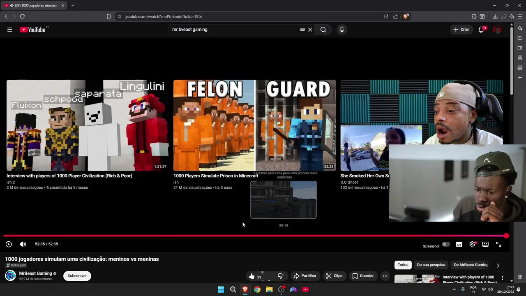Mute the video volume
Screen dimensions: 526x296
click(23, 244)
